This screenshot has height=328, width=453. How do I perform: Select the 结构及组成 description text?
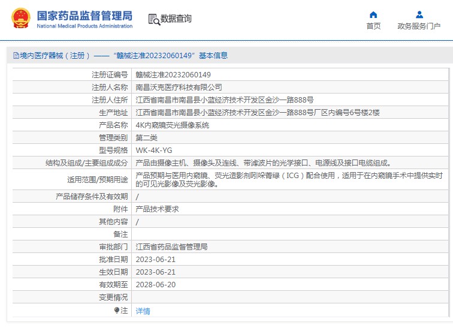tap(264, 163)
